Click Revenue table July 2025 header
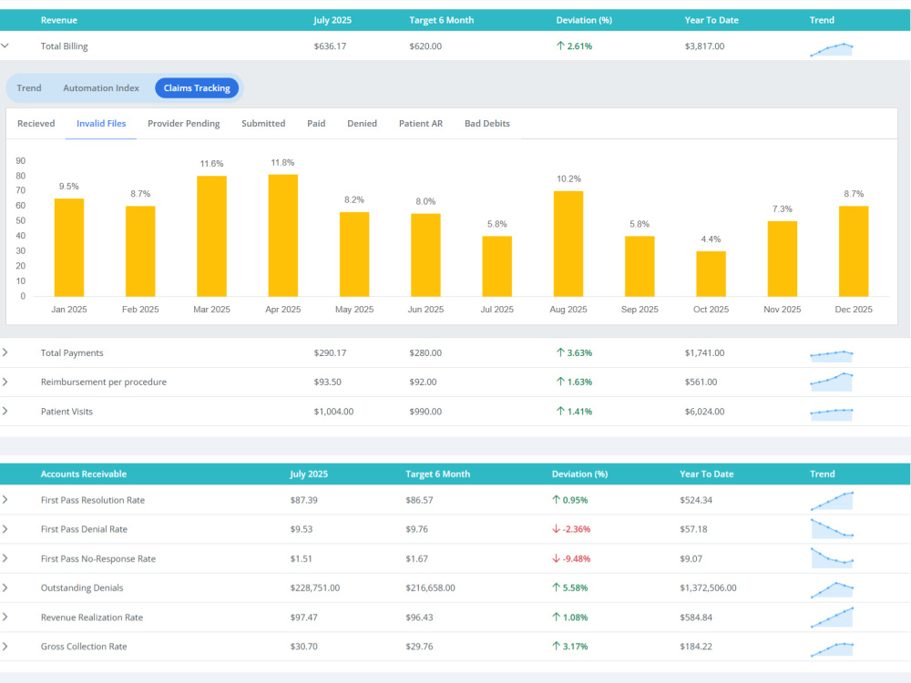 click(x=333, y=20)
